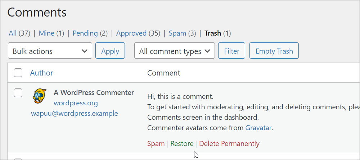Click the Filter button
Screen dimensions: 360x160
tap(231, 50)
